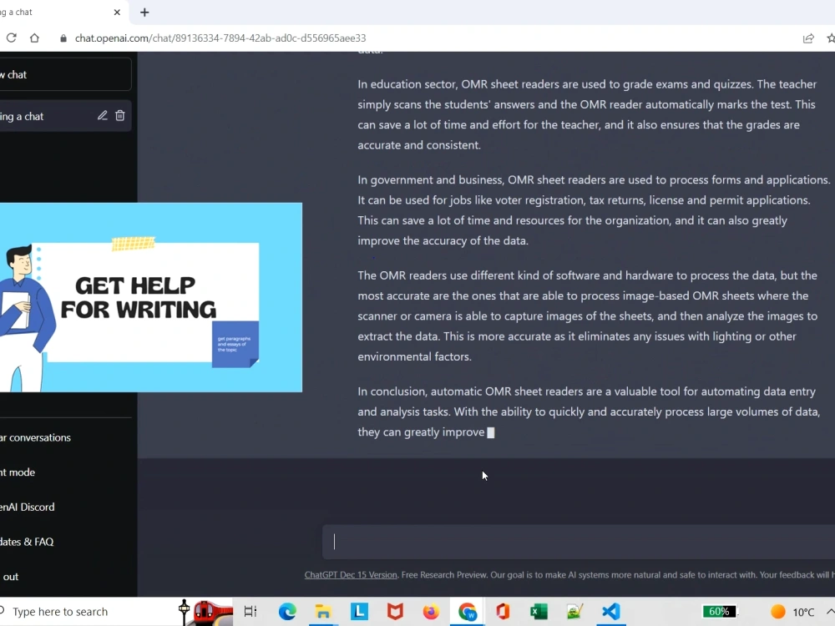Click the paragraph starting 'In conclusion, automatic OMR'
The width and height of the screenshot is (835, 626).
tap(589, 411)
